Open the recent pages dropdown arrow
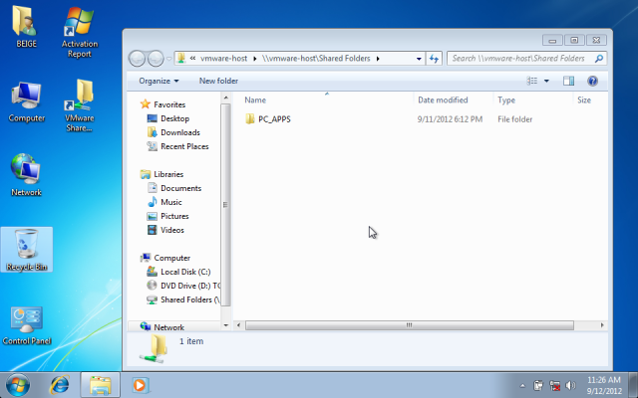Viewport: 638px width, 398px height. point(168,59)
